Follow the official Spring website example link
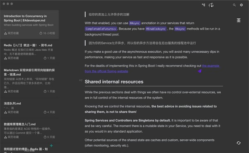 pyautogui.click(x=152, y=69)
